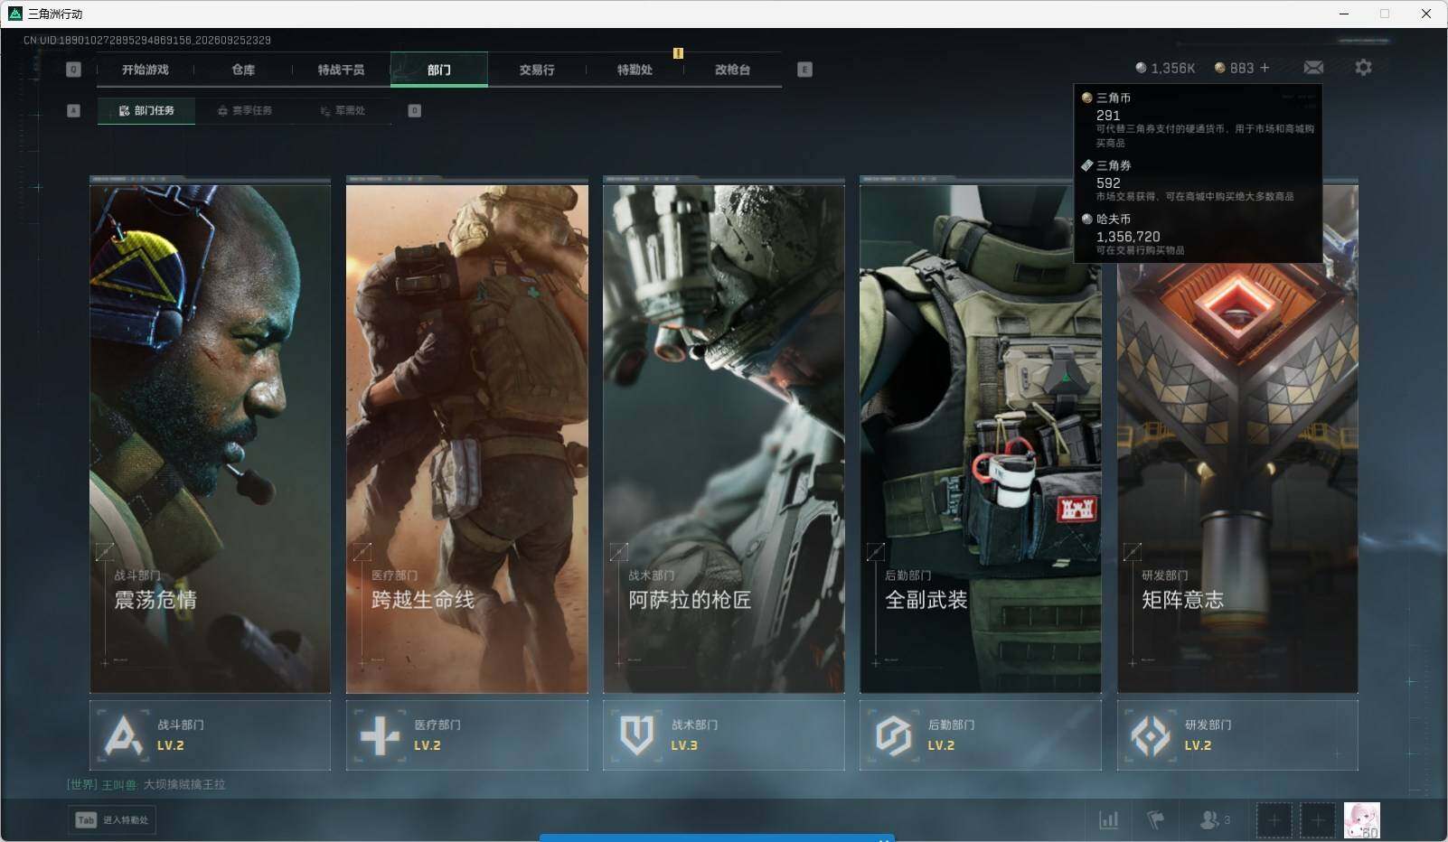Click the yellow alert marker above 特勤处
The image size is (1448, 842).
coord(678,53)
